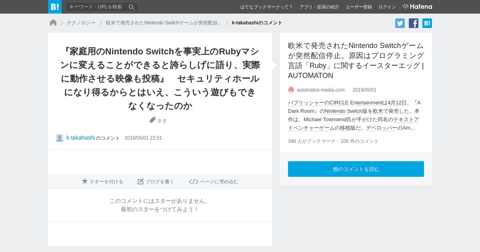480x252 pixels.
Task: Click ページに埋め込む embed button
Action: click(x=214, y=182)
